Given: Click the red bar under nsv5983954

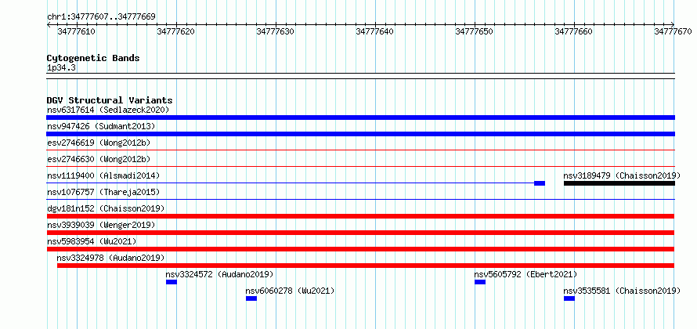Looking at the screenshot, I should (x=360, y=249).
